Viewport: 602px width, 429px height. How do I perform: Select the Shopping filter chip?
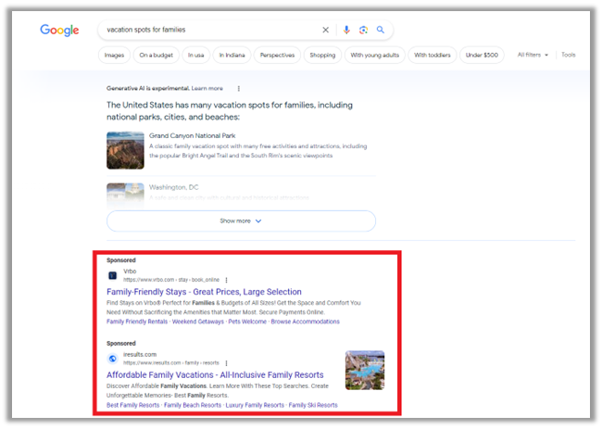322,55
